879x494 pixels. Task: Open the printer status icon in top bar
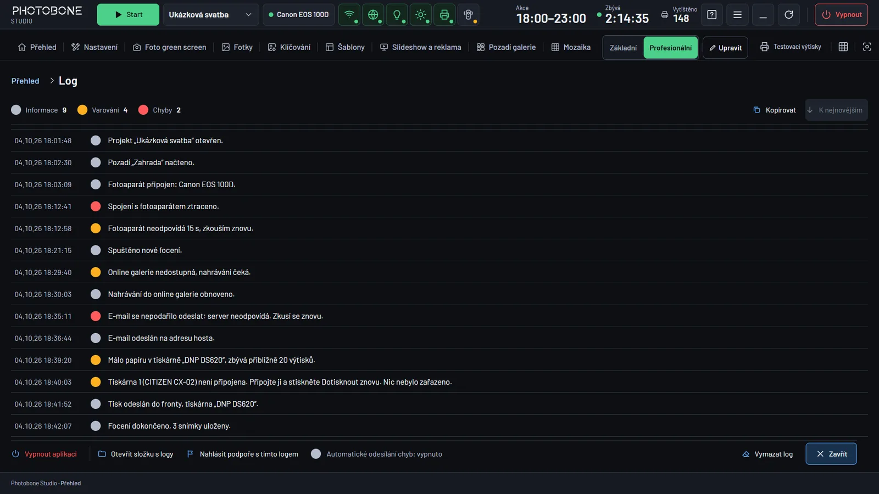click(444, 15)
